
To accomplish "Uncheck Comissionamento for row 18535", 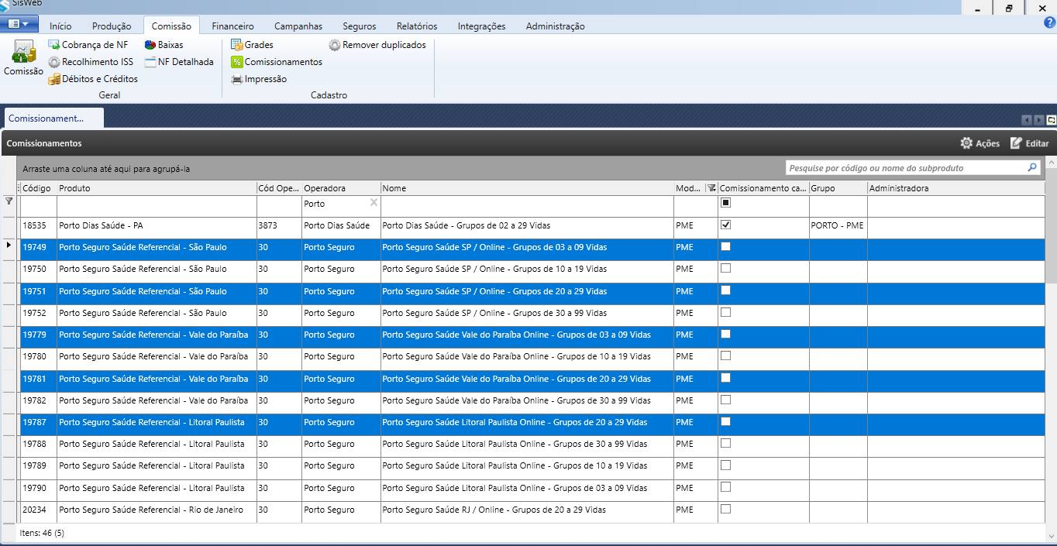I will (x=726, y=225).
